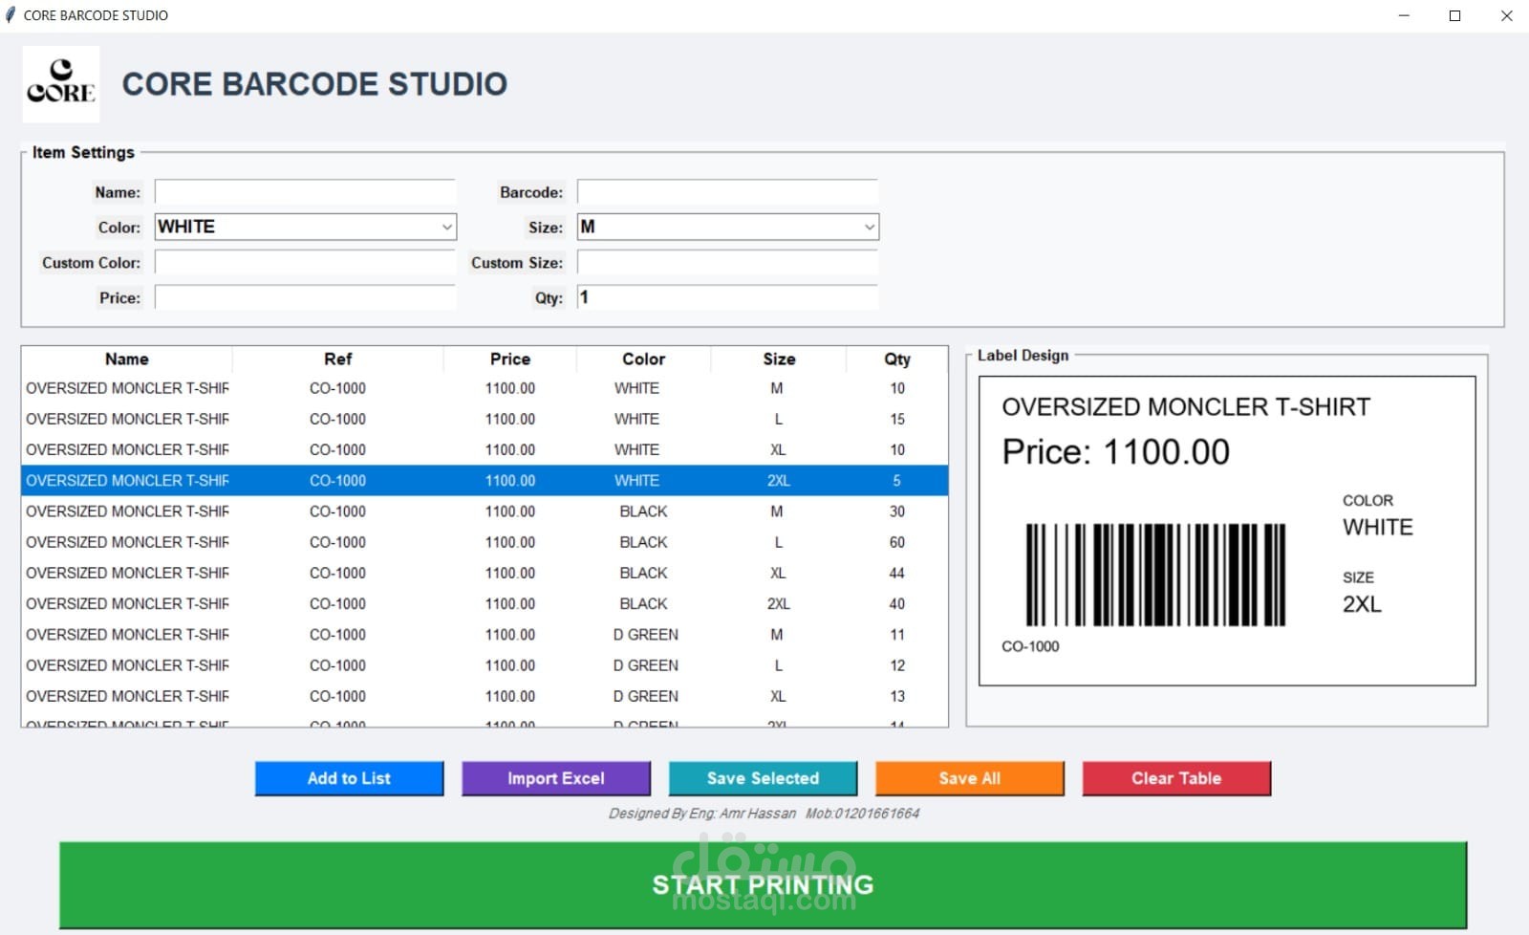Click quantity 12 in the table

click(x=897, y=665)
